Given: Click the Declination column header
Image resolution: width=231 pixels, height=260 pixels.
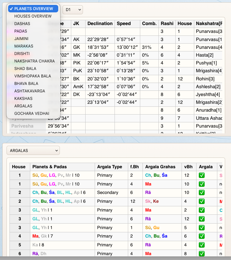Looking at the screenshot, I should coord(100,23).
